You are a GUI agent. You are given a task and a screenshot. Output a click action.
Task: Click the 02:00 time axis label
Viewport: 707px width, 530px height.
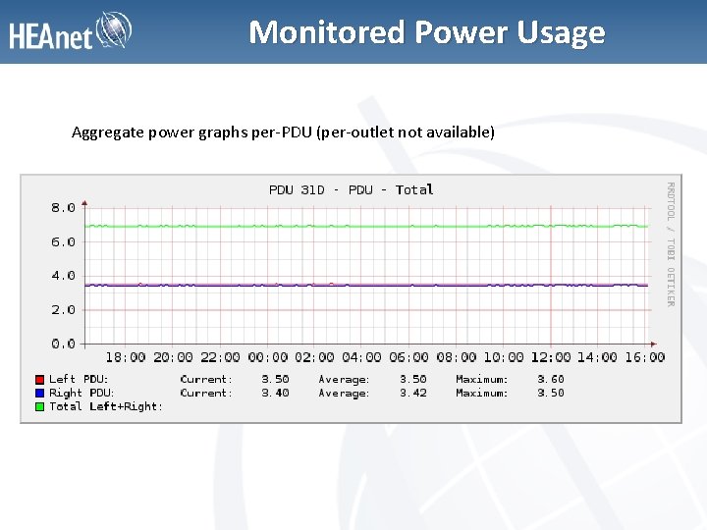[314, 358]
